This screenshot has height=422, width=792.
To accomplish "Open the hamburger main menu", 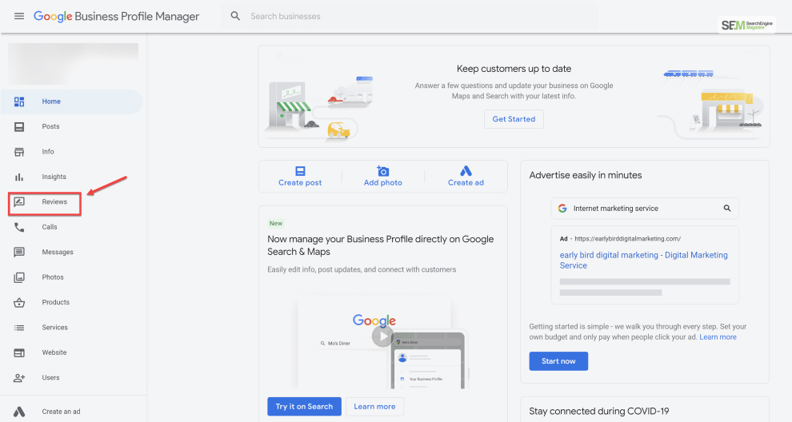I will [19, 16].
